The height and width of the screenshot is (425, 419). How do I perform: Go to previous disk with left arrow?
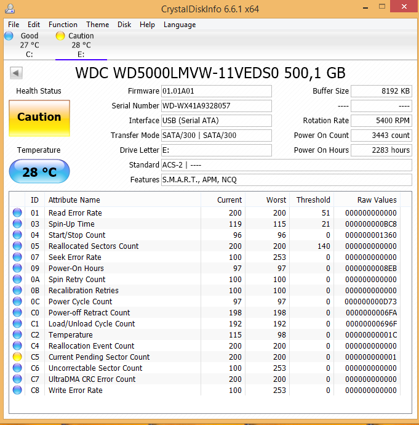click(x=16, y=73)
